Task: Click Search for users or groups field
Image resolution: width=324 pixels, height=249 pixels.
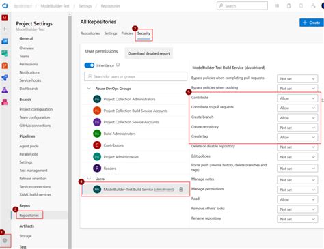Action: pos(135,76)
